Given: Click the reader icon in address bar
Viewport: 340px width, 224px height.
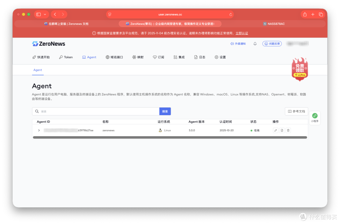Looking at the screenshot, I should tap(110, 14).
